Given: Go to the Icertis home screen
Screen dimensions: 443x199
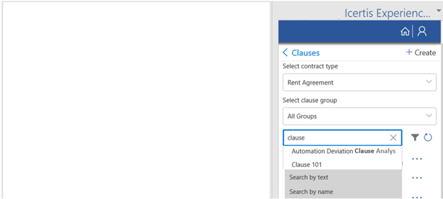Looking at the screenshot, I should pos(405,32).
